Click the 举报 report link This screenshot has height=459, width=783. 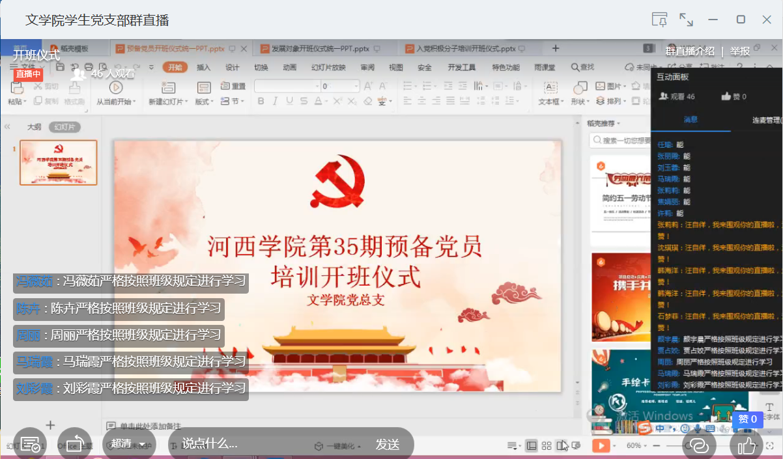pos(740,51)
